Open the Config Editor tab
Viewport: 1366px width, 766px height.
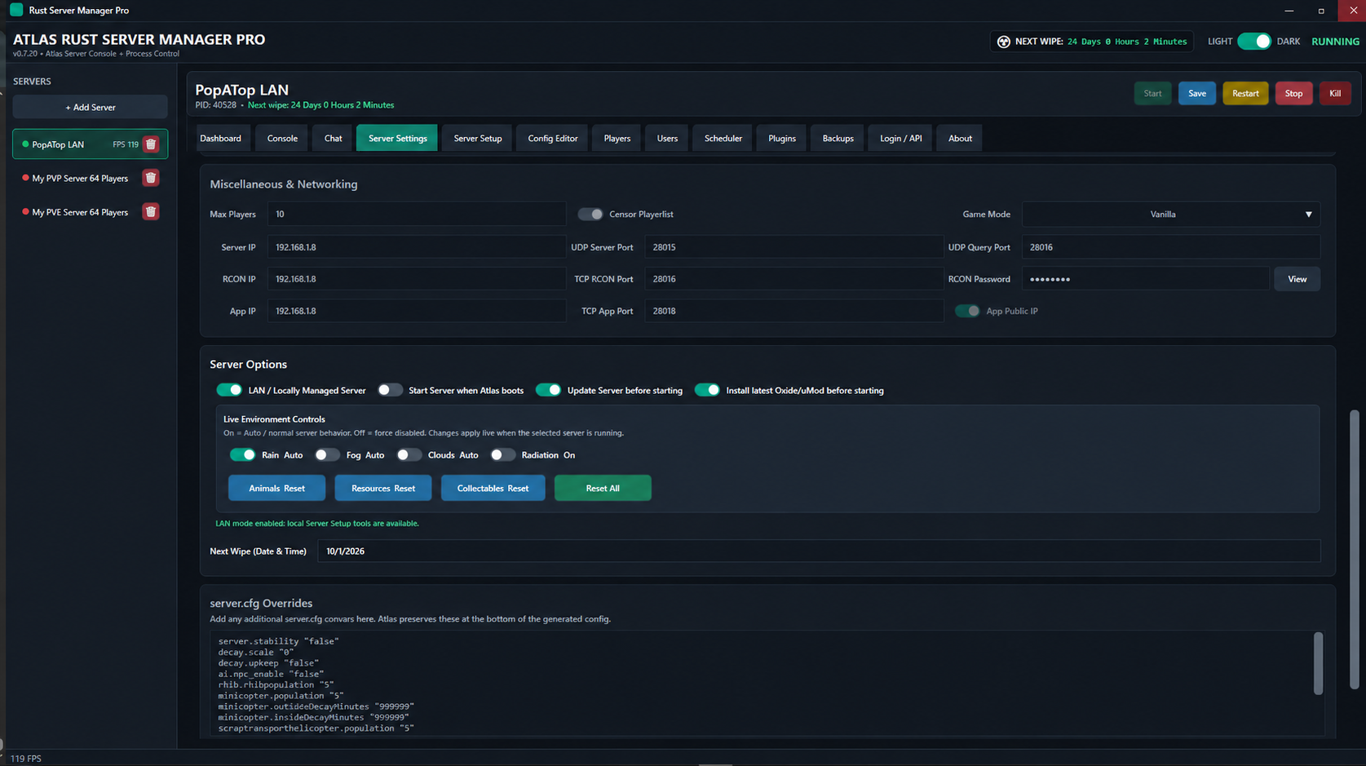(x=553, y=139)
